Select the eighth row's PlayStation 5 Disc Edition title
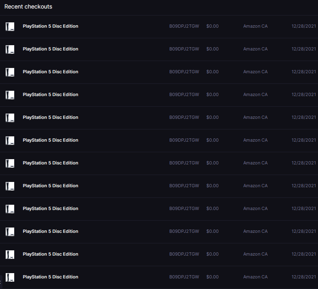Image resolution: width=318 pixels, height=289 pixels. pos(50,186)
